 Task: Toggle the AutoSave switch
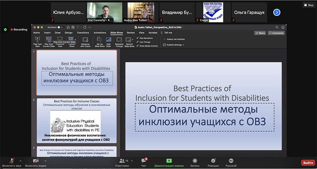pyautogui.click(x=61, y=27)
